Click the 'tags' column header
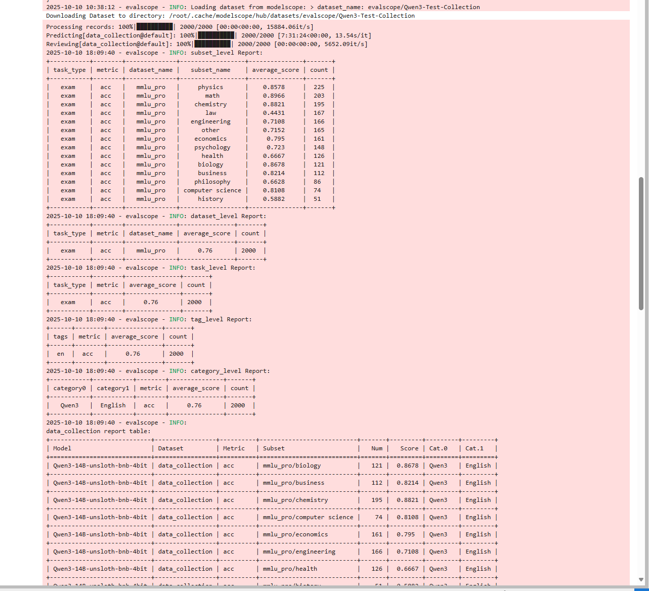This screenshot has height=591, width=649. (x=60, y=336)
